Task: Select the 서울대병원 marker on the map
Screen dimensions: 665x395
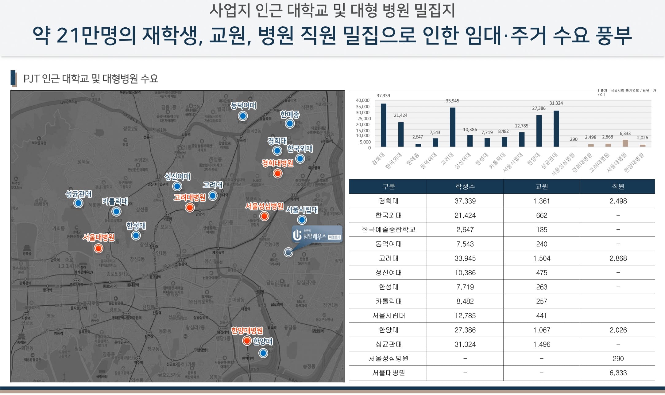Action: pos(99,248)
